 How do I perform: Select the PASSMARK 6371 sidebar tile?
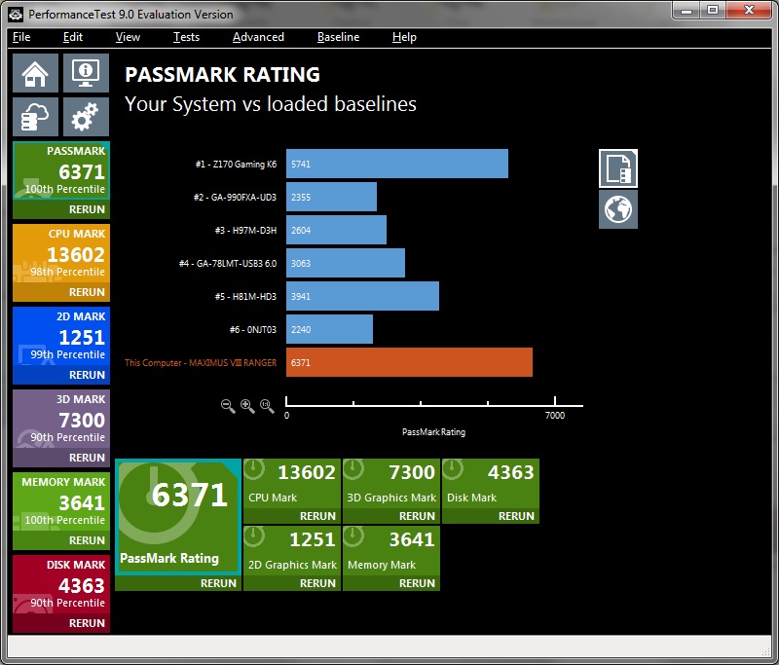point(61,170)
